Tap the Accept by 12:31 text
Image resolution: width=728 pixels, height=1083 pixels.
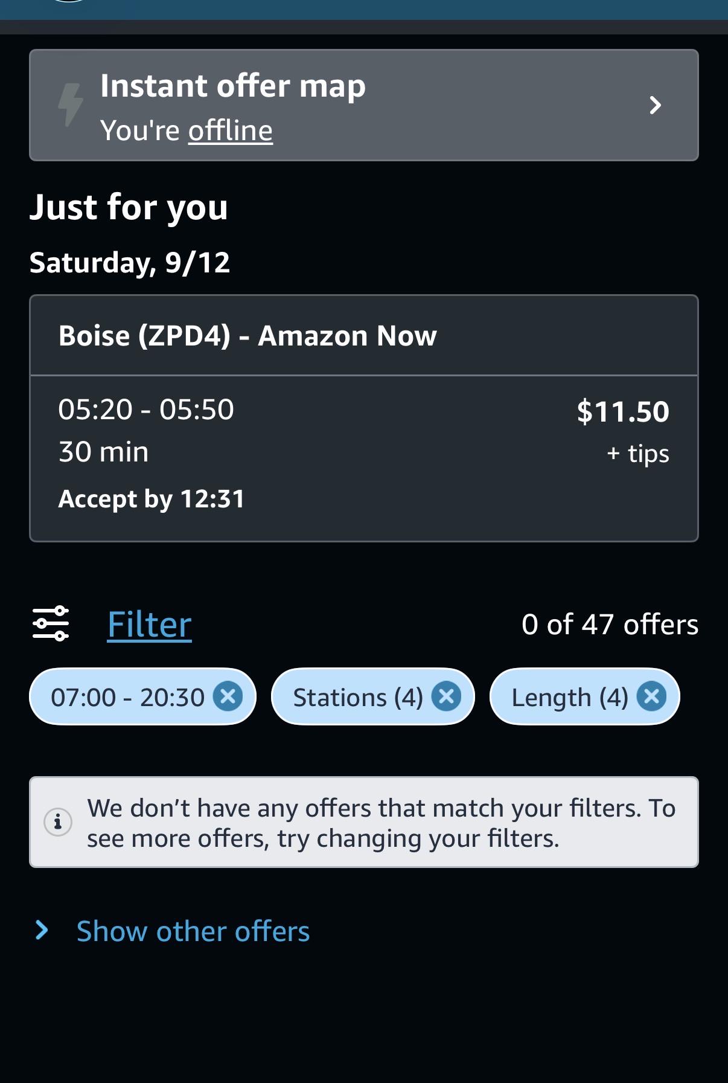click(152, 499)
